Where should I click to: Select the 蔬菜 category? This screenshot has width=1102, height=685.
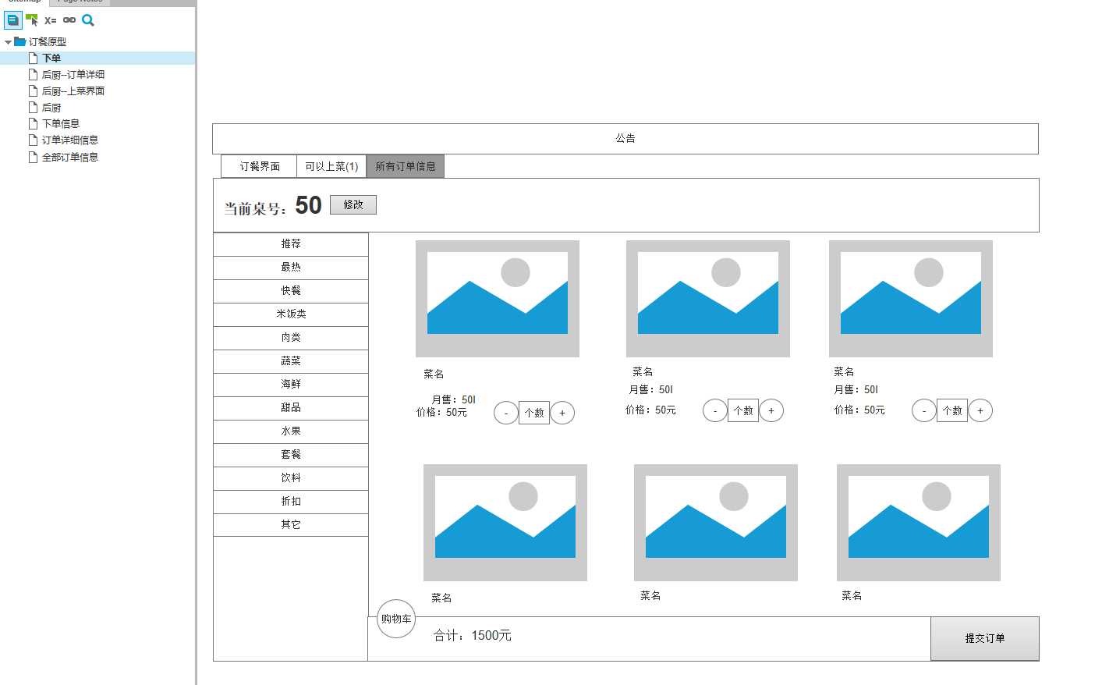point(291,361)
